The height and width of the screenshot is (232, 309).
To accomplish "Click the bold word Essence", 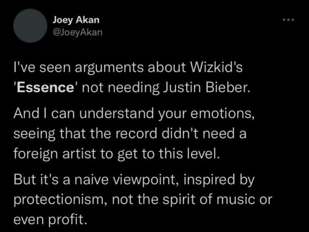I will point(45,87).
